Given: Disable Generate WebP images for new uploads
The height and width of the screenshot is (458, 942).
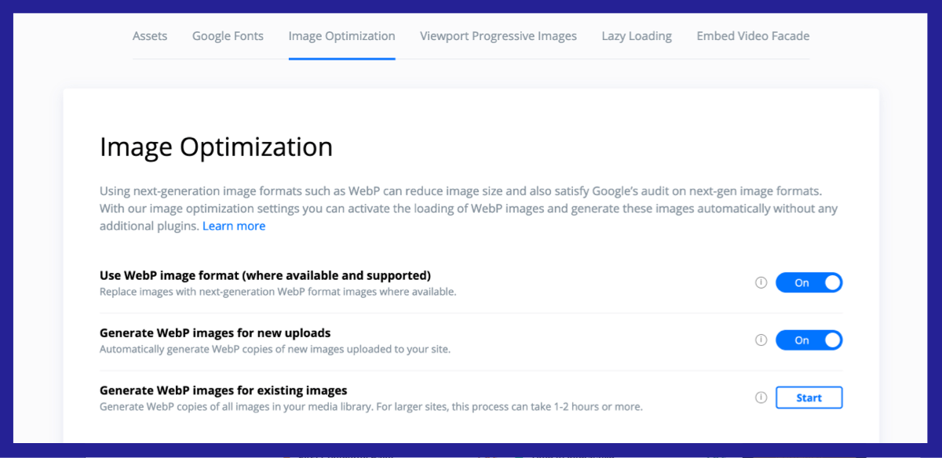Looking at the screenshot, I should pyautogui.click(x=809, y=340).
